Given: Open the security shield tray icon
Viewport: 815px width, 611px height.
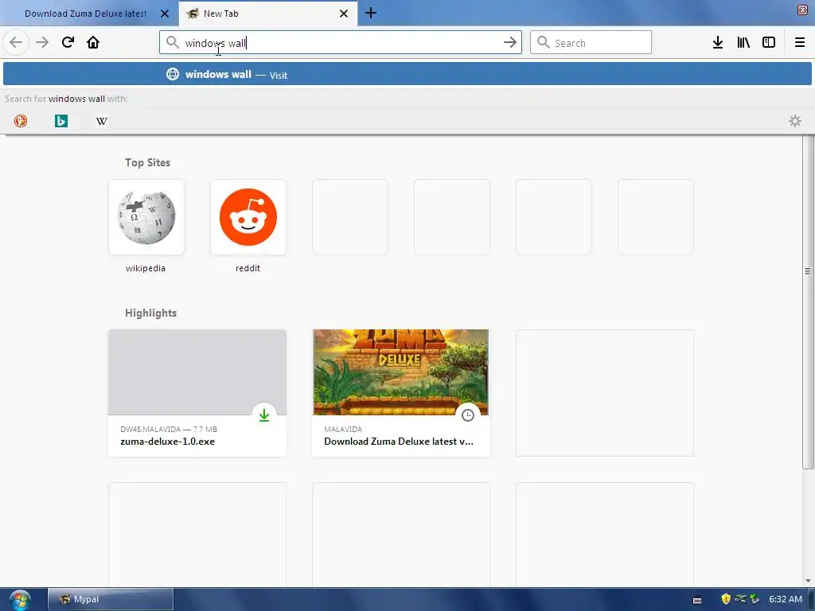Looking at the screenshot, I should point(726,599).
